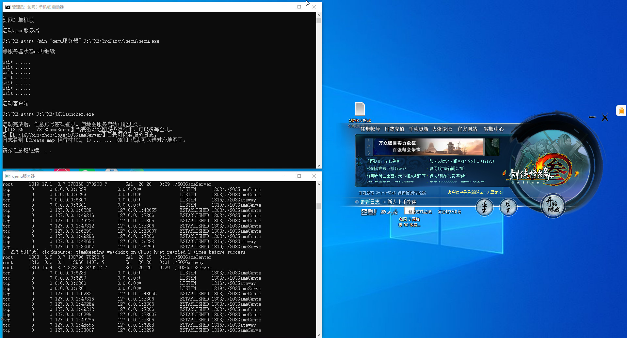This screenshot has height=338, width=627.
Task: Select desktop file 剑网3大橙武
Action: 360,112
